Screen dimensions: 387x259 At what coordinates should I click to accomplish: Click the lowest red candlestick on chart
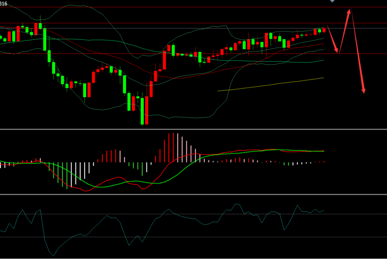(146, 110)
